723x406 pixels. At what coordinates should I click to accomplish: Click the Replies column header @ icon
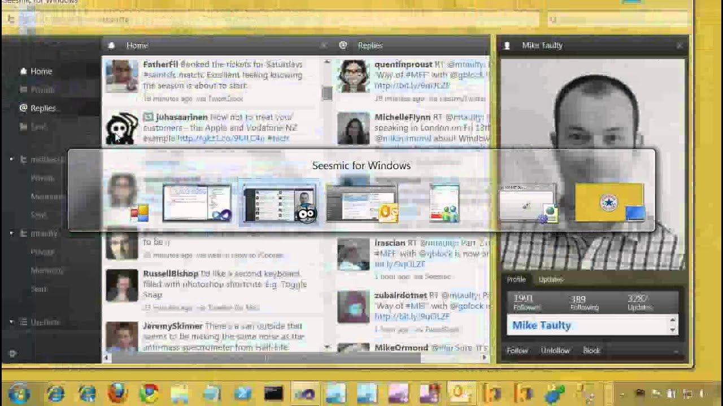point(343,45)
